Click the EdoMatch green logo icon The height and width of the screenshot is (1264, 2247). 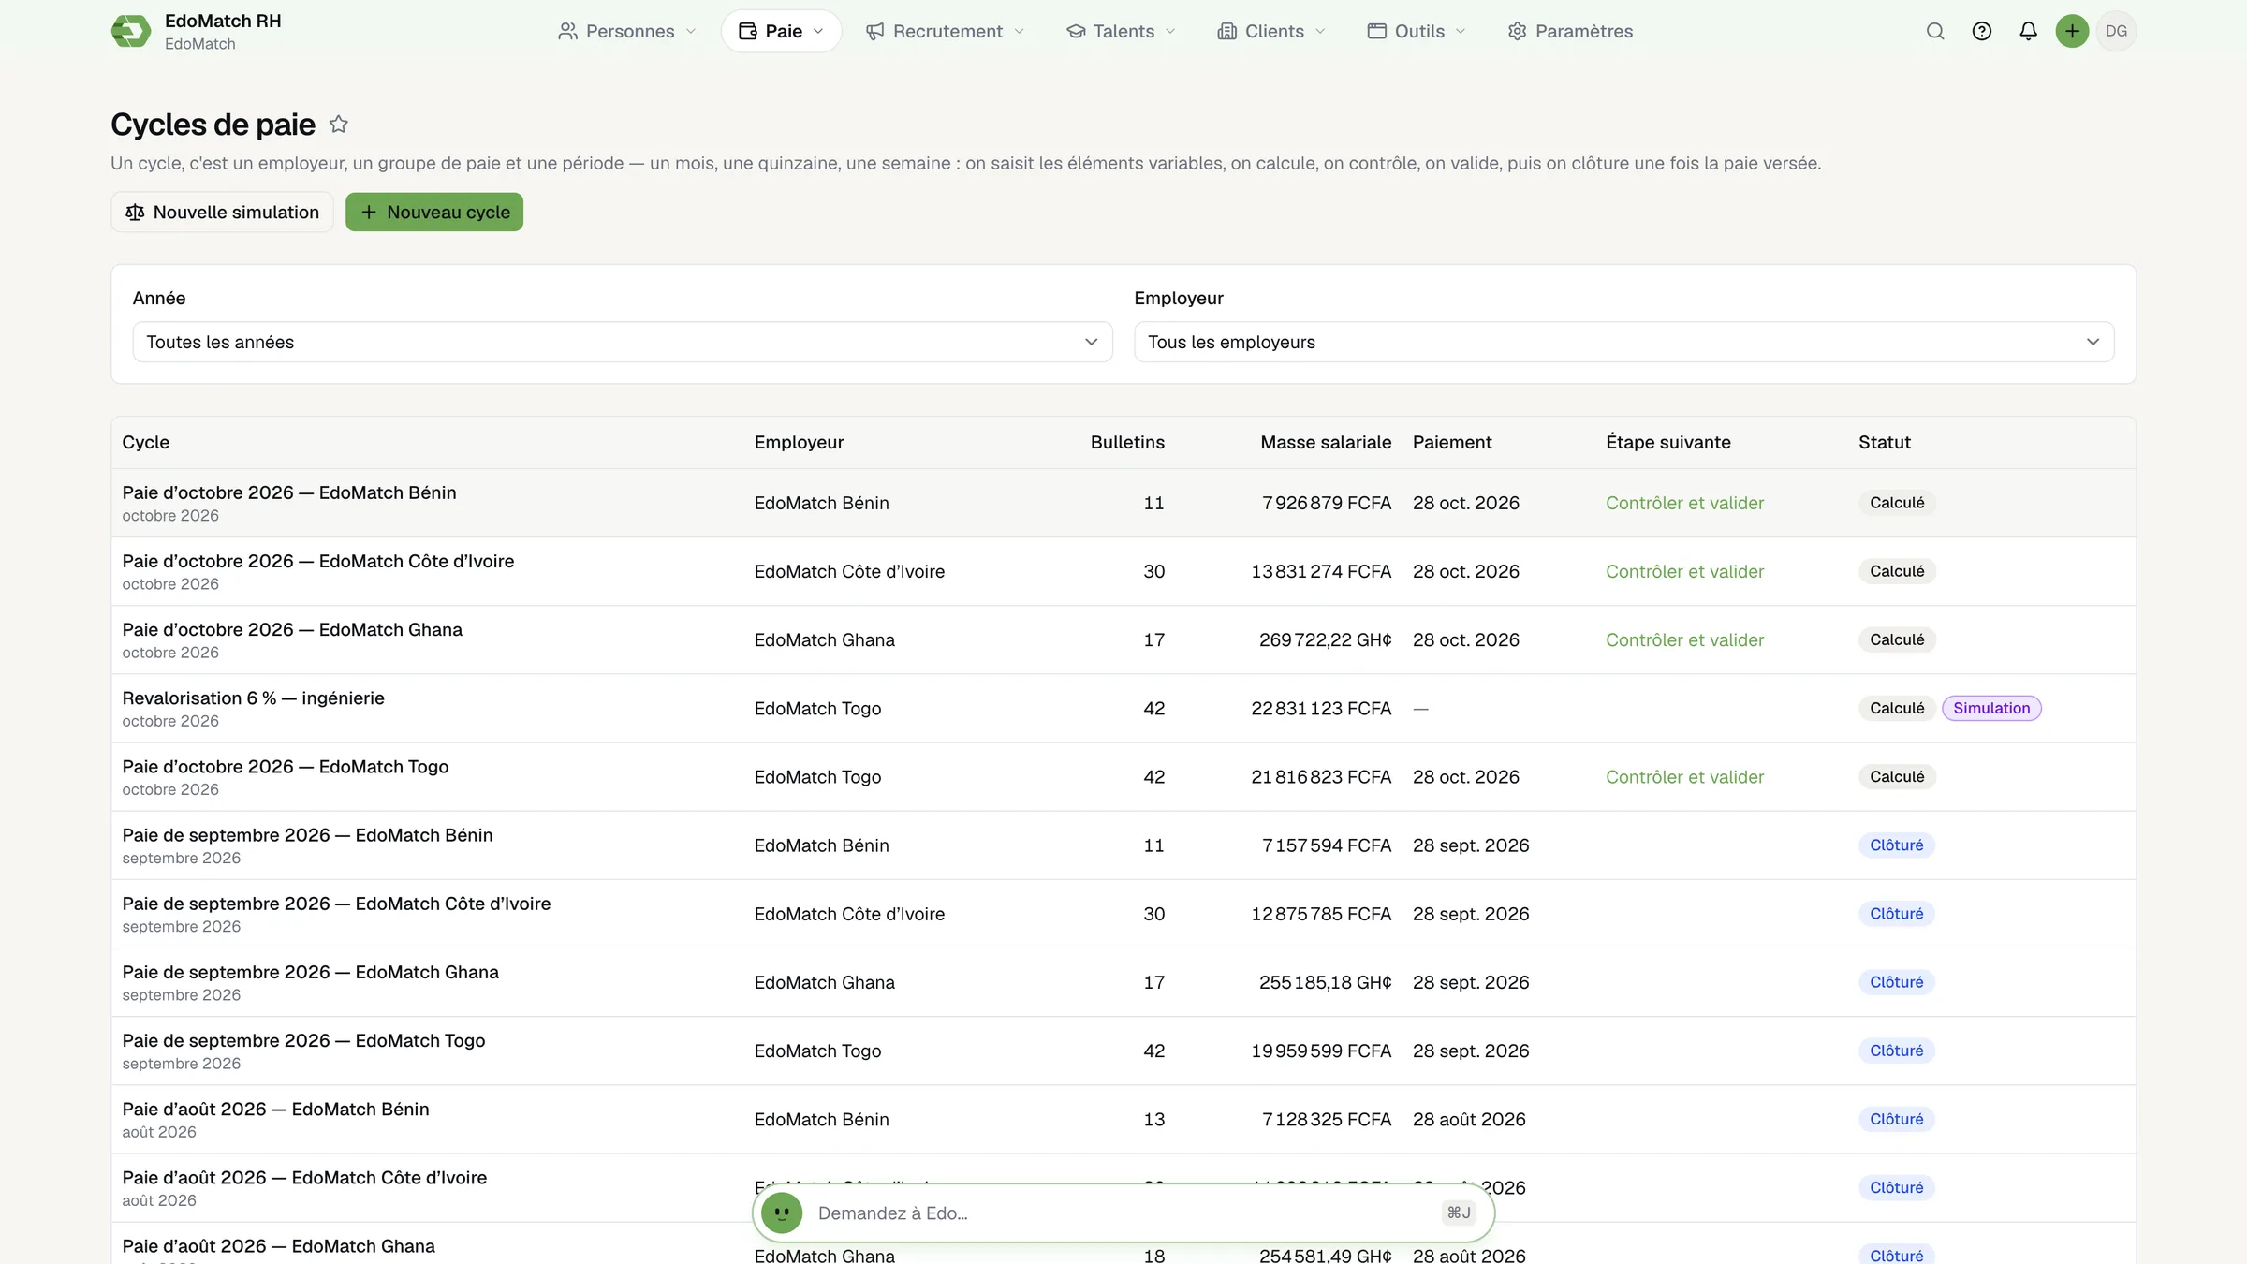[x=131, y=31]
